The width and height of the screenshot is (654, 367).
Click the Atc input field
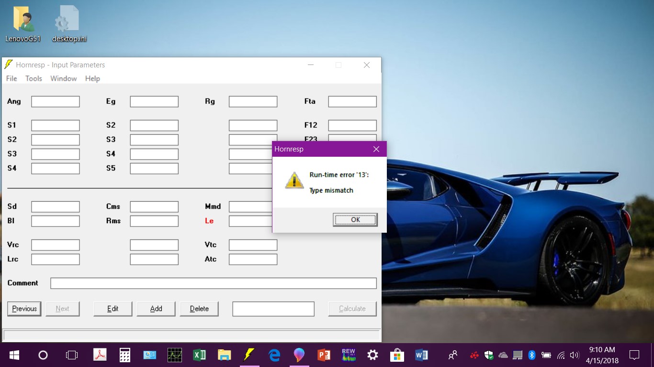coord(253,259)
